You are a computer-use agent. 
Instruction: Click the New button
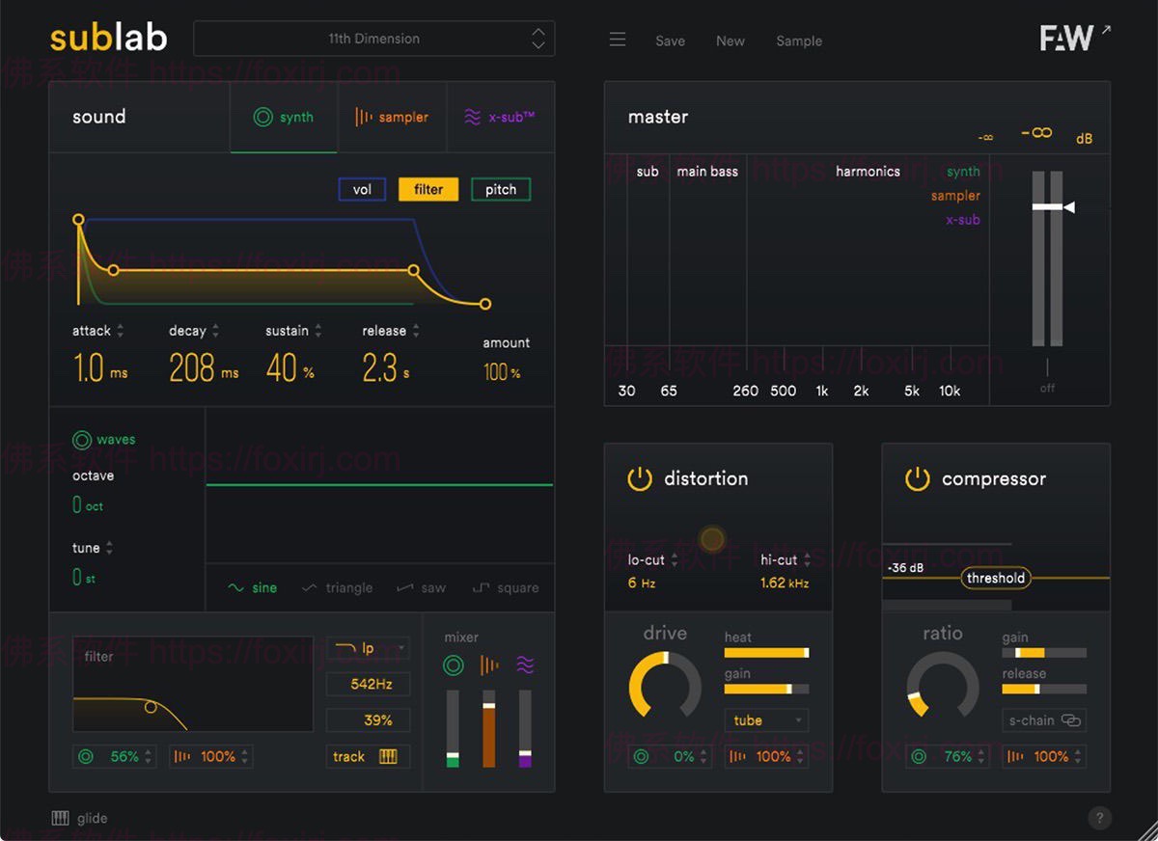(730, 41)
